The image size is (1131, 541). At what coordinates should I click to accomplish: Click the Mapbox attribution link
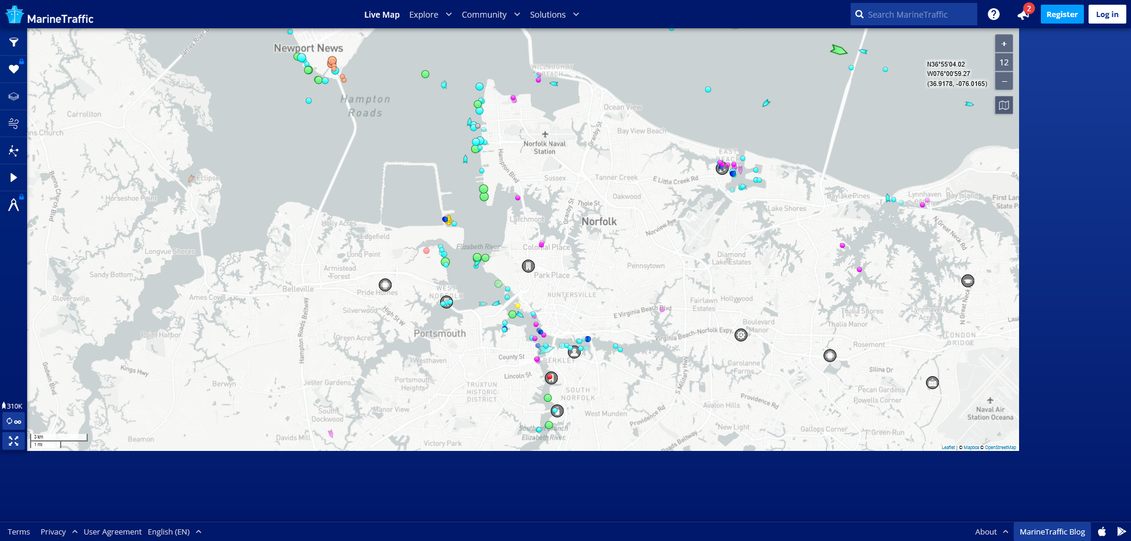click(971, 447)
